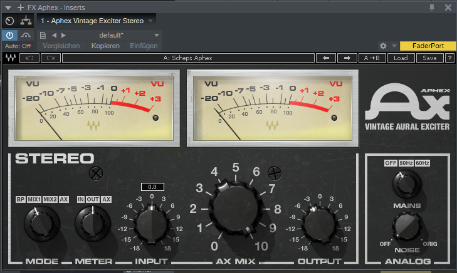
Task: Go to next preset with right triangle
Action: click(63, 36)
